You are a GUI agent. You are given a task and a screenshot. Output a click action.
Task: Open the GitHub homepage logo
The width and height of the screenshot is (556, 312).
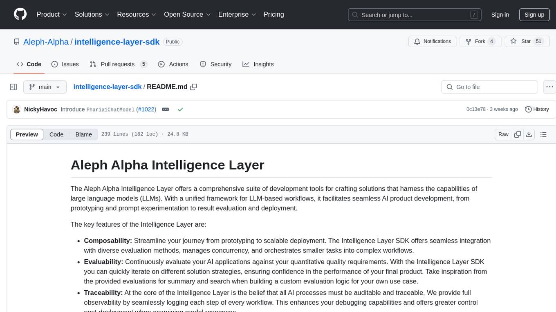coord(20,14)
